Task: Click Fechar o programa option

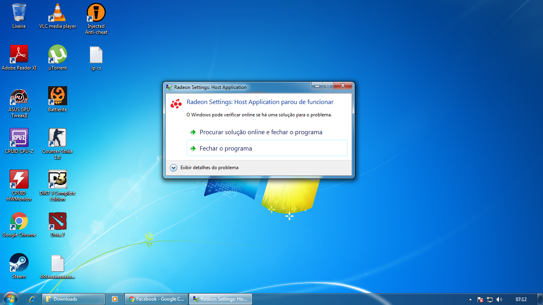Action: pos(267,148)
